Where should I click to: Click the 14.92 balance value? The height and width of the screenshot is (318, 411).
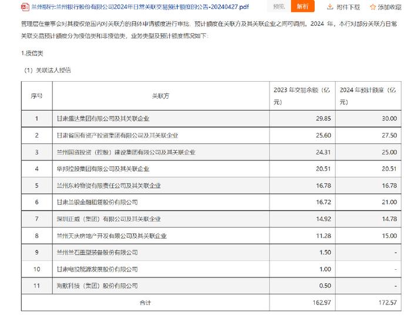coord(323,219)
